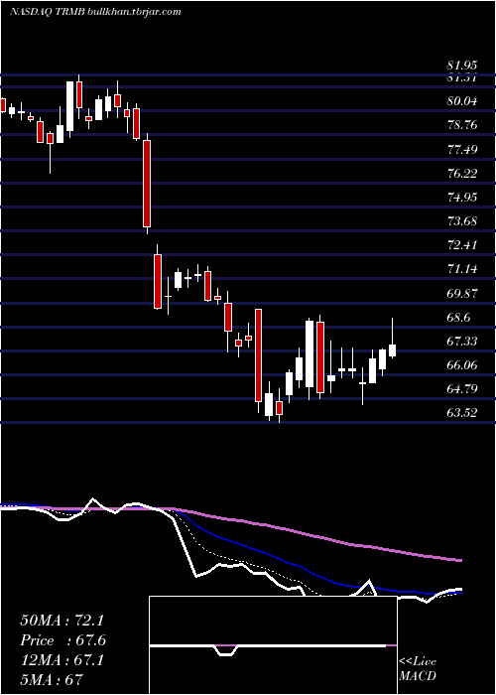Click the 77.49 price axis label

[x=462, y=149]
